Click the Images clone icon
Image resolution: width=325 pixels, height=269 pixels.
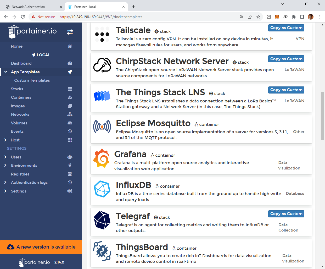click(70, 106)
